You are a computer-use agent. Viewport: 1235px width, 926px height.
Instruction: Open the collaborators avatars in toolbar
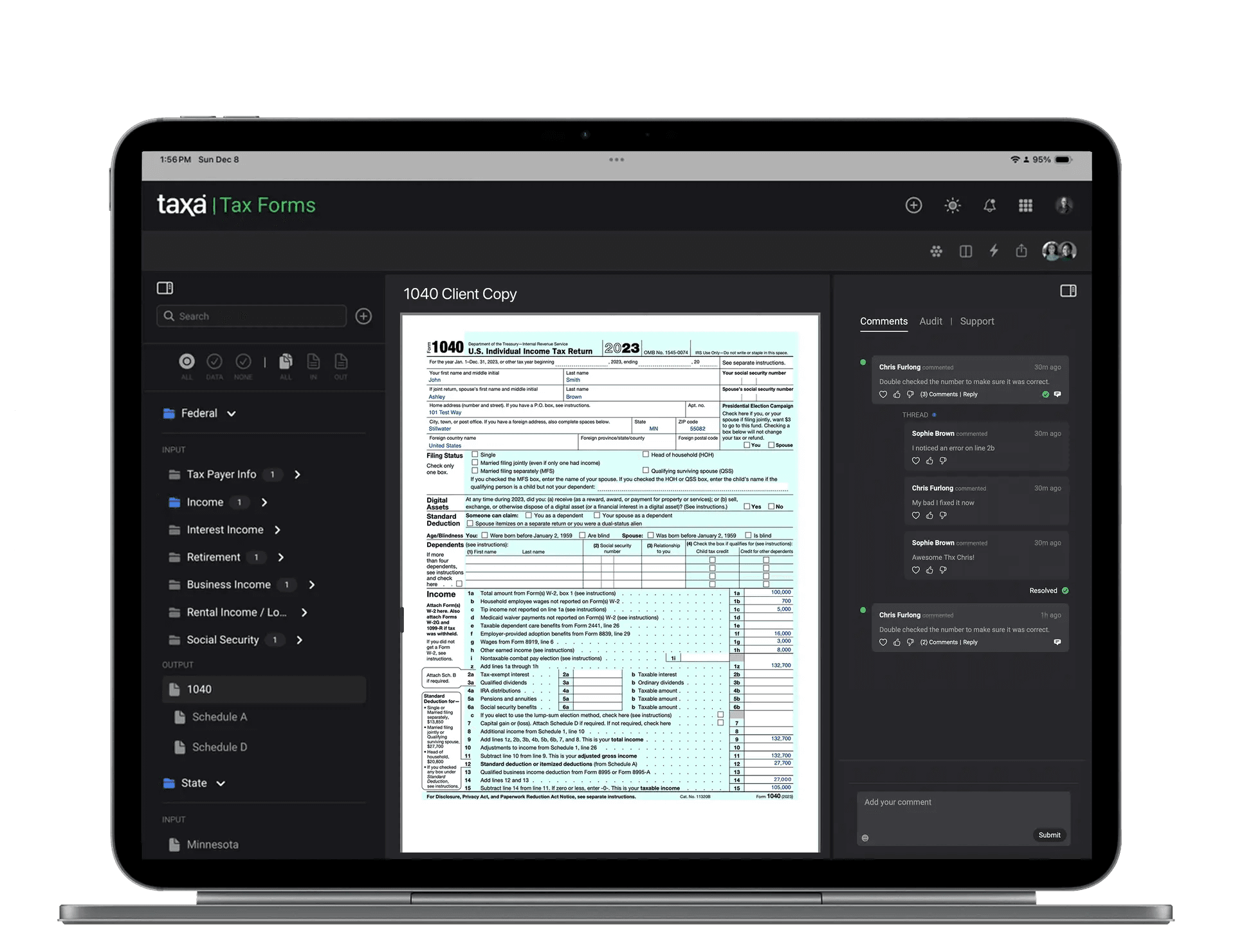1059,251
